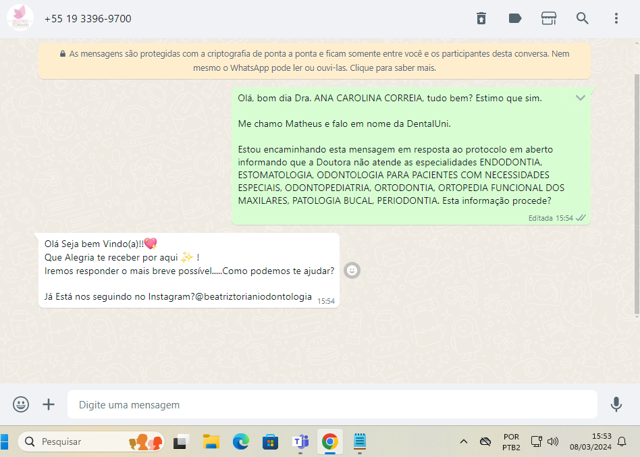Open the notifications bell icon
Screen dimensions: 640x457
click(622, 441)
